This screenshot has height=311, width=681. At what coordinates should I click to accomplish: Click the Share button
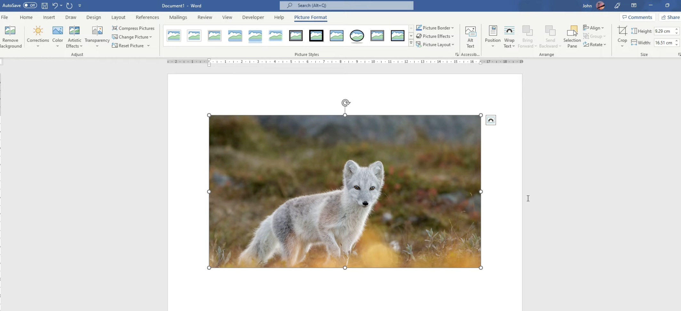(670, 17)
